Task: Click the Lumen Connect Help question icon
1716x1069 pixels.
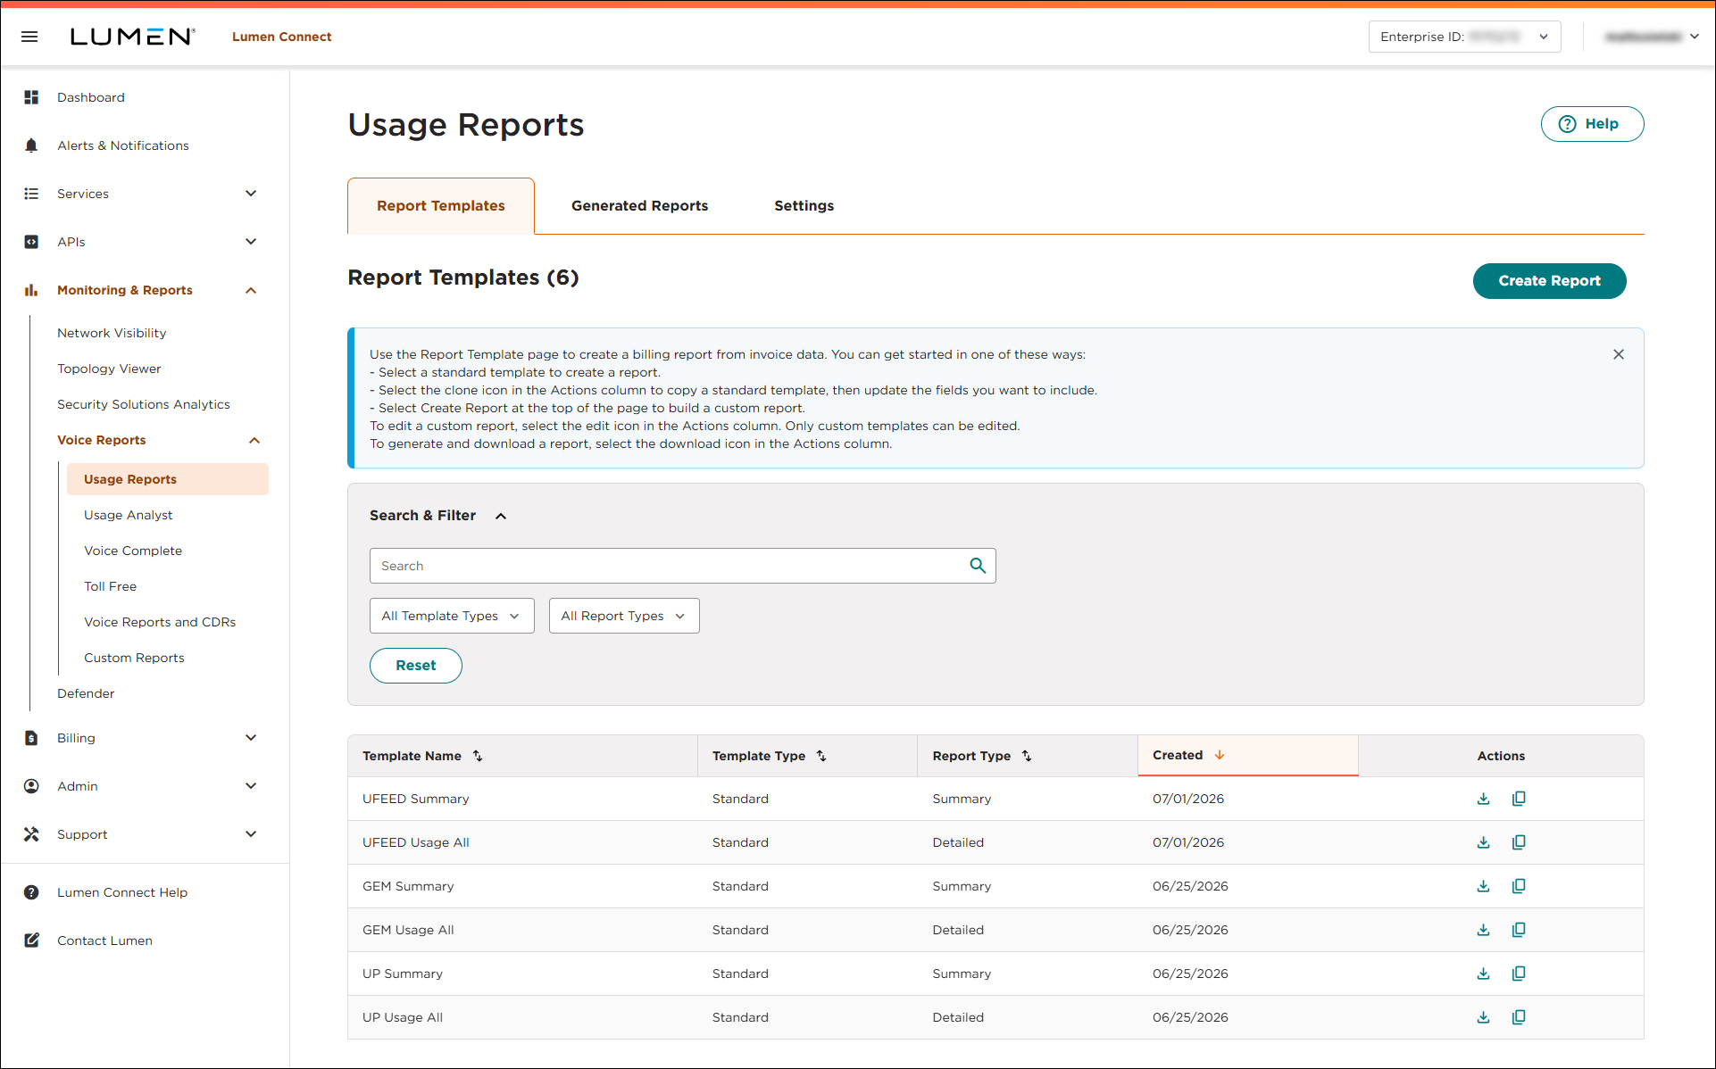Action: (x=31, y=892)
